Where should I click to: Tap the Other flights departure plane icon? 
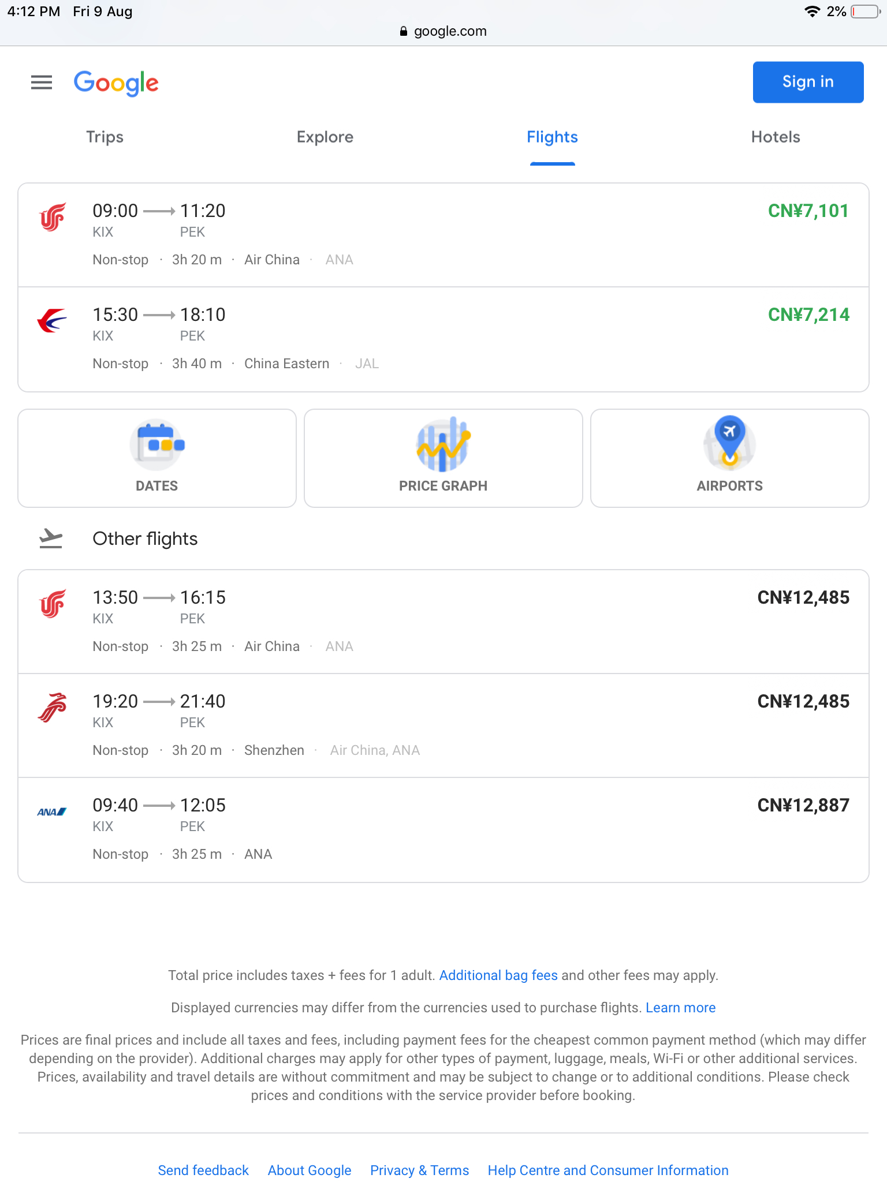coord(51,538)
